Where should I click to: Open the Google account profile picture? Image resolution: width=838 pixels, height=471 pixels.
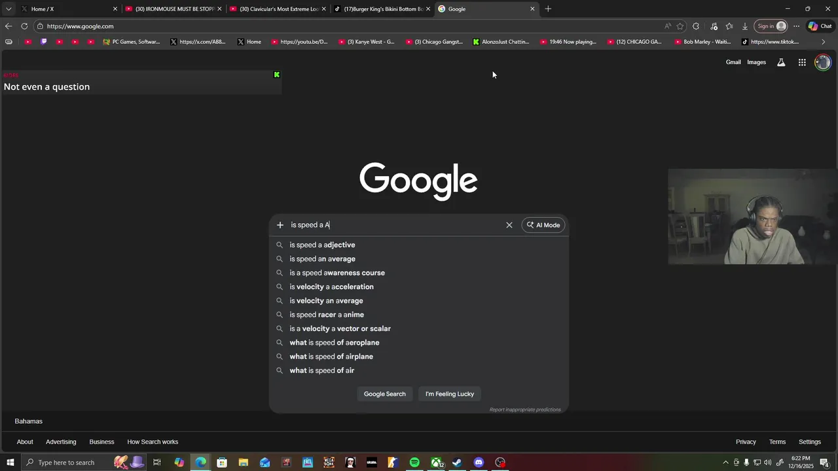pyautogui.click(x=823, y=62)
